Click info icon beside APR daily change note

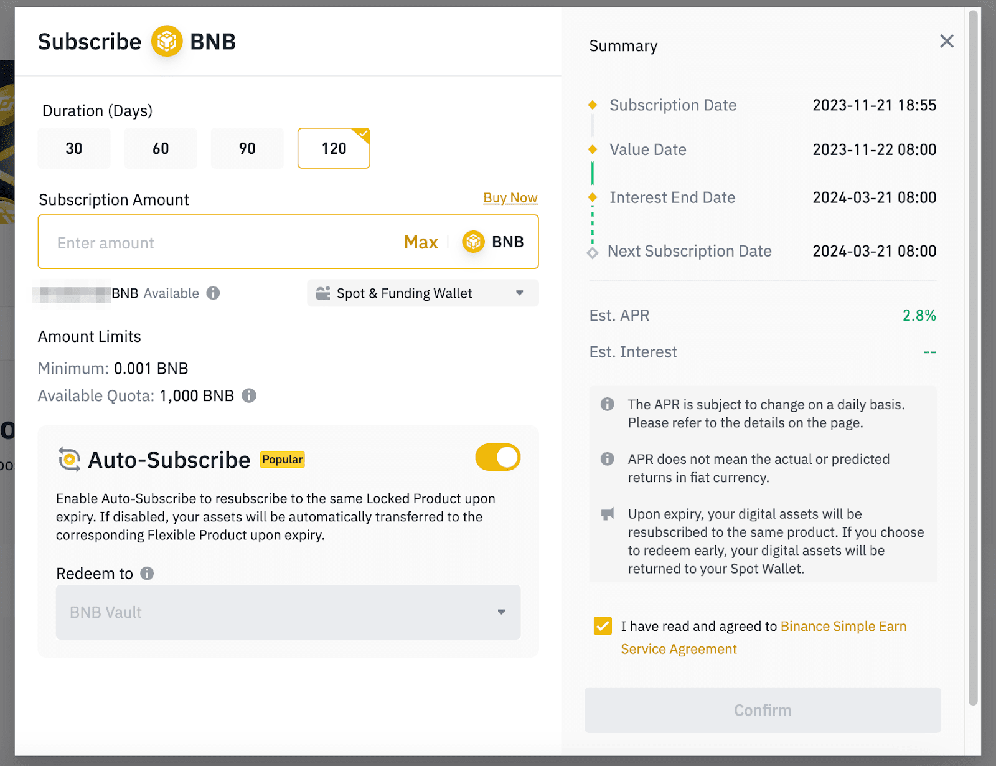coord(607,404)
